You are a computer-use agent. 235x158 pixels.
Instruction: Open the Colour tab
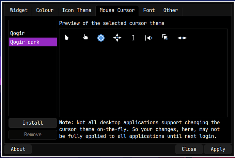pyautogui.click(x=45, y=10)
